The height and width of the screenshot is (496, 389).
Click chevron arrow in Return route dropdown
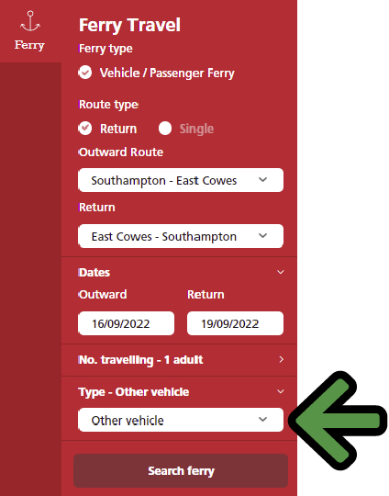tap(263, 236)
